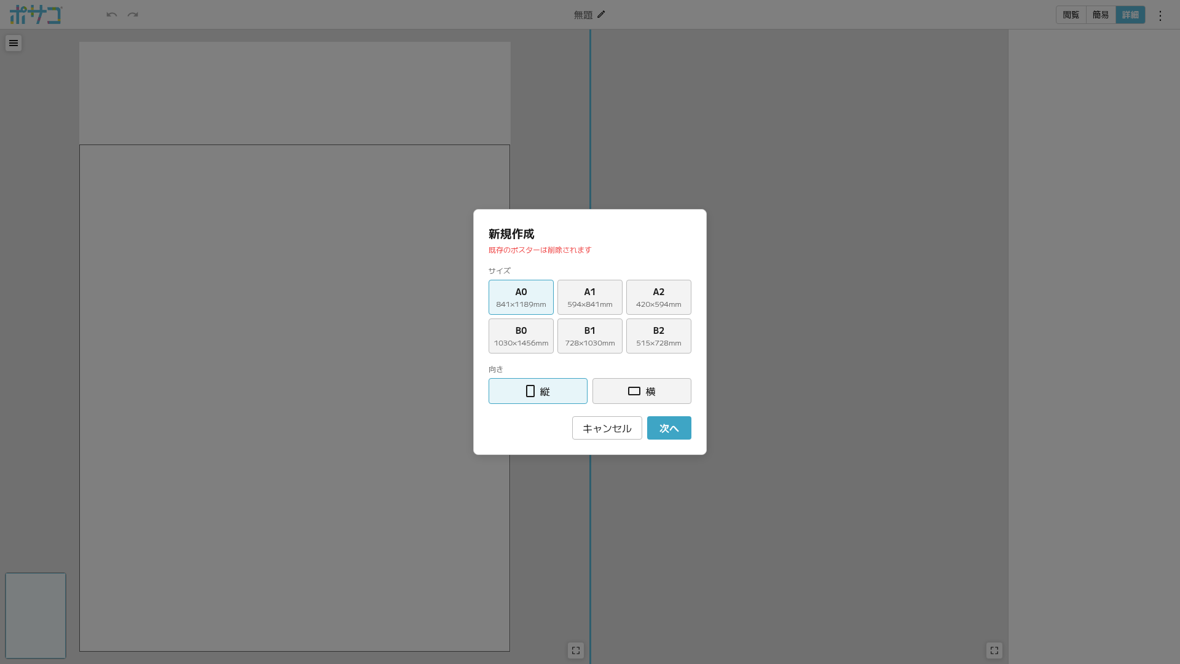Select B2 515×728mm size
This screenshot has height=664, width=1180.
(659, 336)
